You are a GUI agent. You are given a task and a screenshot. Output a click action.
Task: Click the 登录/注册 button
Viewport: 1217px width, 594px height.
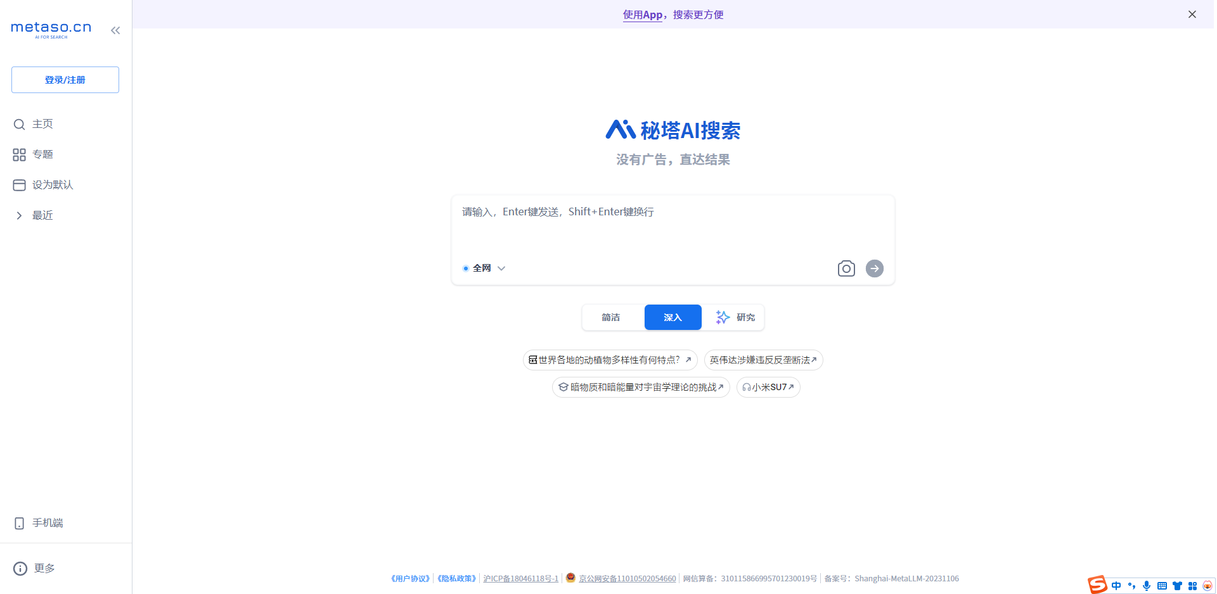(65, 80)
